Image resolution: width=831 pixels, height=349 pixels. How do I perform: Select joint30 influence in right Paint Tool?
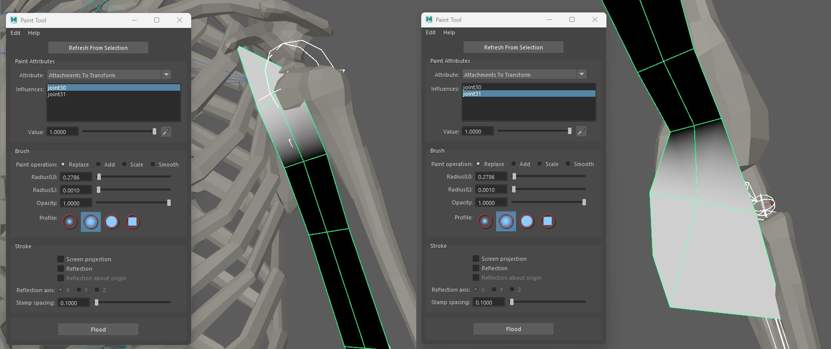point(472,87)
